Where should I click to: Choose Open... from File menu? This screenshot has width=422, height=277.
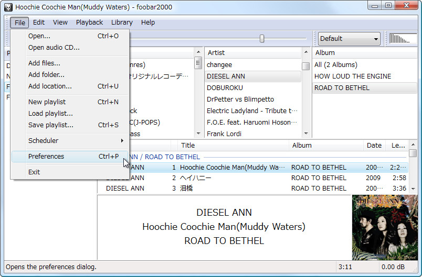(x=70, y=36)
